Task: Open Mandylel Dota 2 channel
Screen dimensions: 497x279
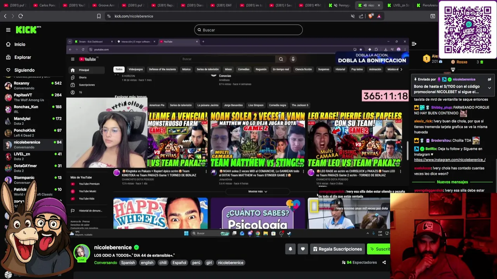Action: point(33,121)
